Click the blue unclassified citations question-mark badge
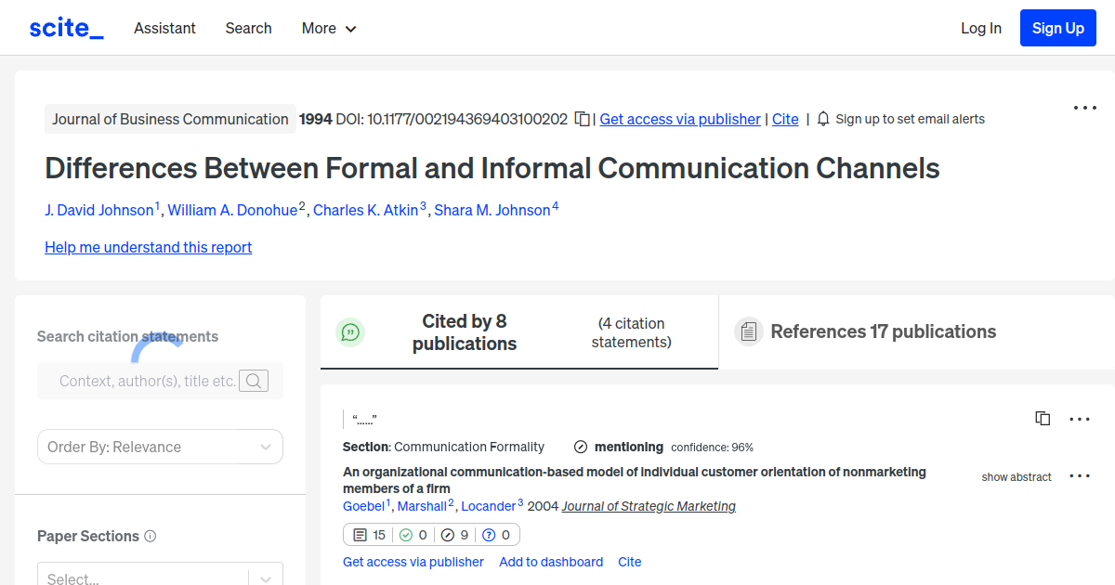 click(x=495, y=534)
